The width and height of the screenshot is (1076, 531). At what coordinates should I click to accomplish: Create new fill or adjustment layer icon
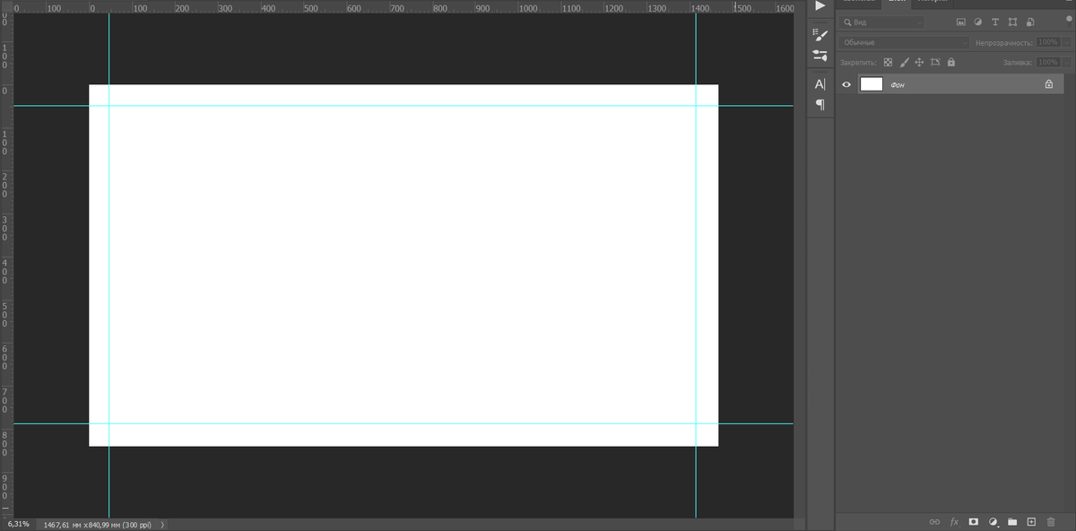pyautogui.click(x=993, y=521)
